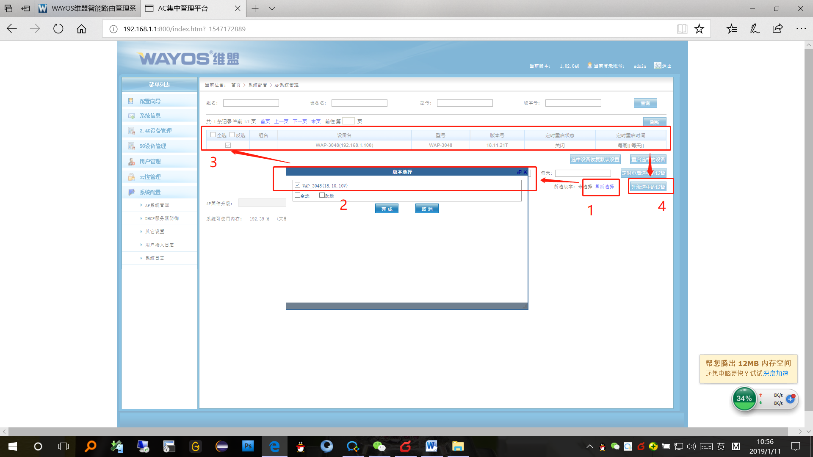Open the browser share icon

[x=777, y=29]
